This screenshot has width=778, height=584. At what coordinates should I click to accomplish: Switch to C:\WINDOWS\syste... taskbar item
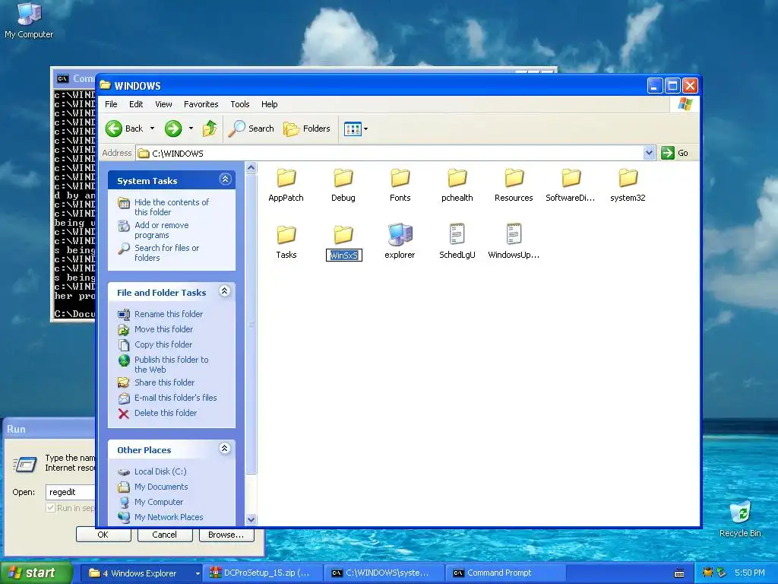click(x=384, y=573)
